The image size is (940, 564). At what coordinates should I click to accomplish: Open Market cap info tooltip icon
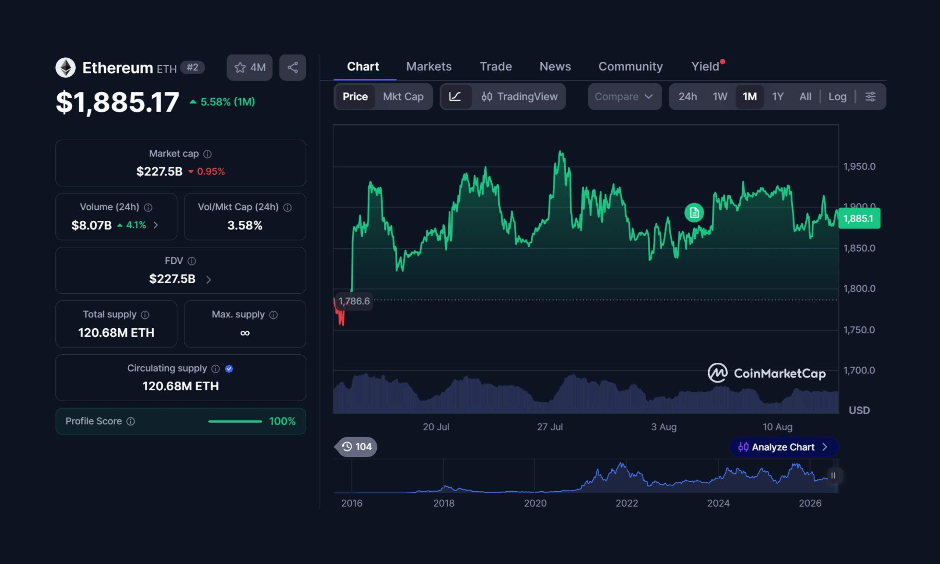tap(207, 154)
